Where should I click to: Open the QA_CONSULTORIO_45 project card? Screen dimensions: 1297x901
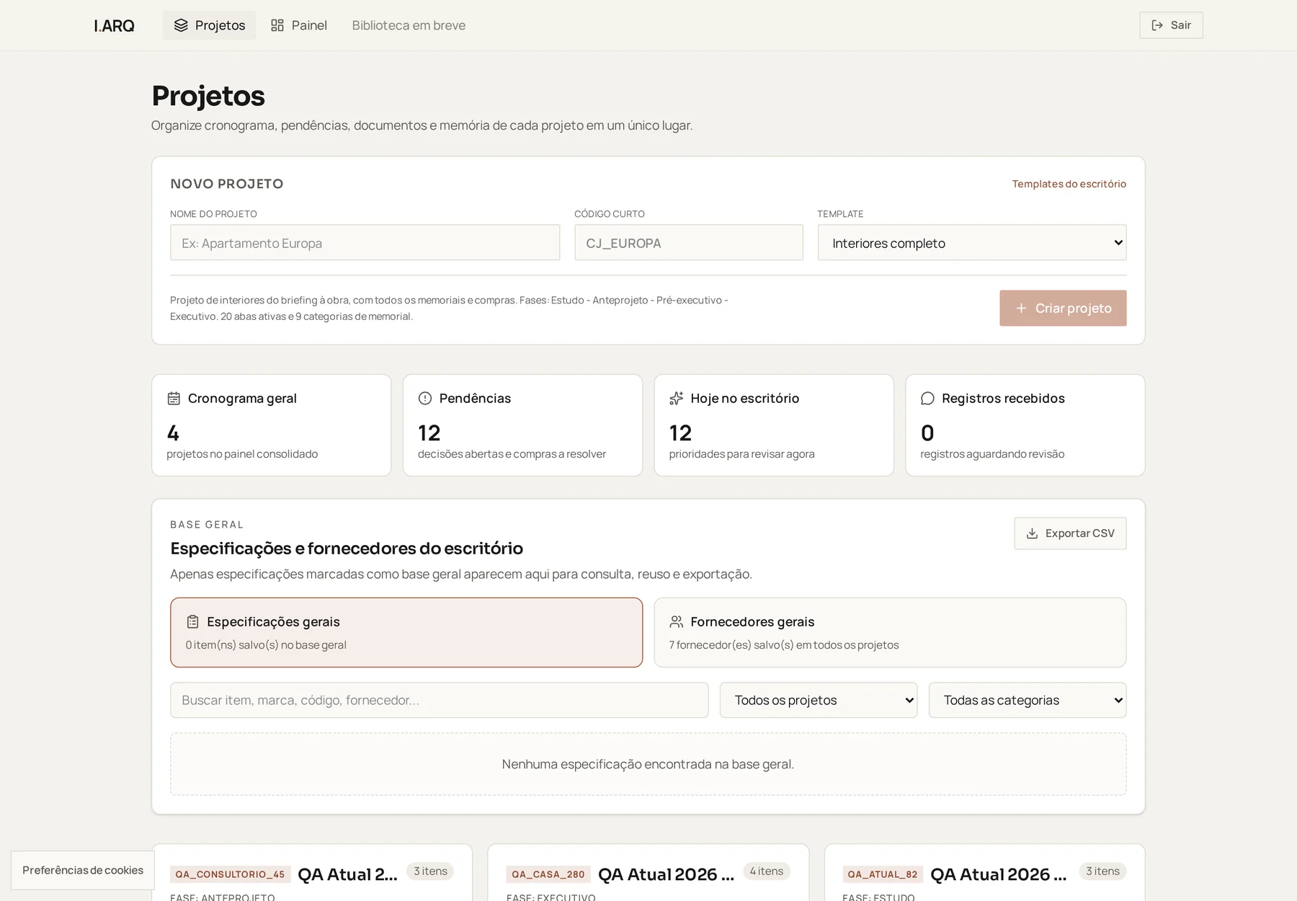point(312,873)
